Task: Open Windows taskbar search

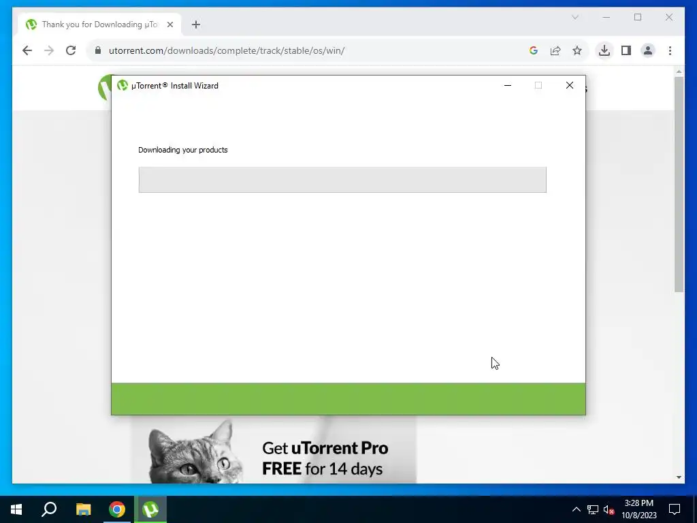Action: 49,509
